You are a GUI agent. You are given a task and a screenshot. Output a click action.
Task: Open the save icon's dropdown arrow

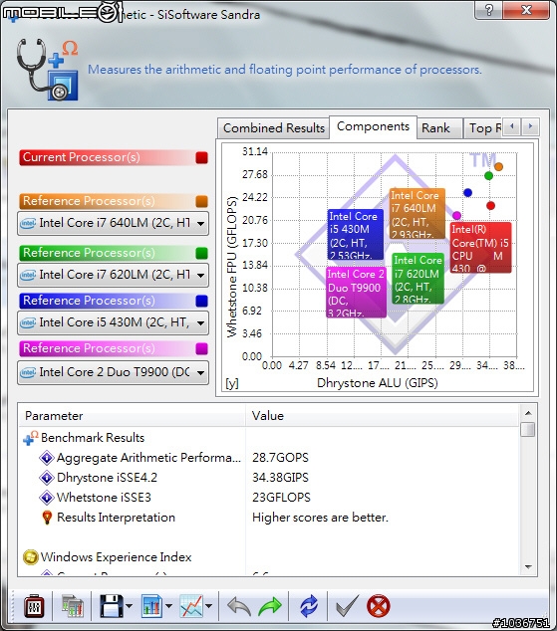(x=129, y=606)
